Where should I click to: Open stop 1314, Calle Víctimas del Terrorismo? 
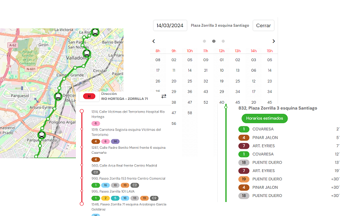128,114
